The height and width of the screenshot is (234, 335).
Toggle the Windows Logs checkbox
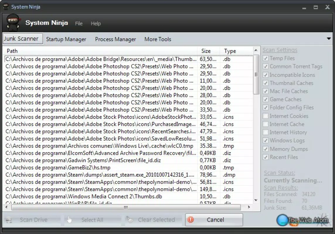(265, 140)
